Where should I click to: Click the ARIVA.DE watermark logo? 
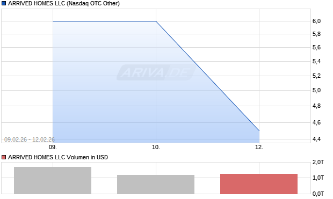(156, 72)
